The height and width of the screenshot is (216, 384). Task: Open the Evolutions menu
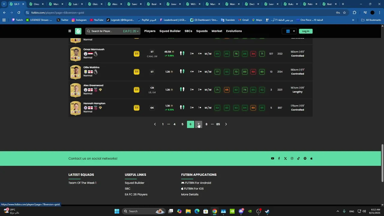234,31
